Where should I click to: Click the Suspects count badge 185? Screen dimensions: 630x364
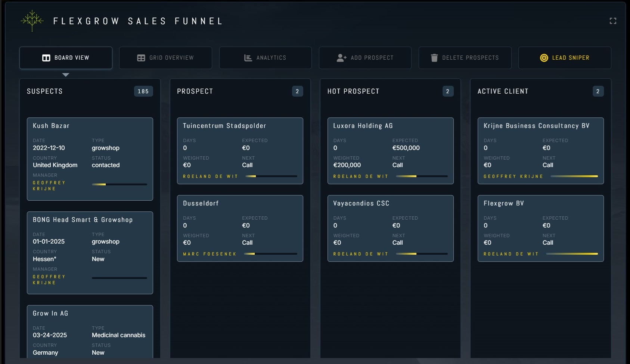pyautogui.click(x=143, y=91)
